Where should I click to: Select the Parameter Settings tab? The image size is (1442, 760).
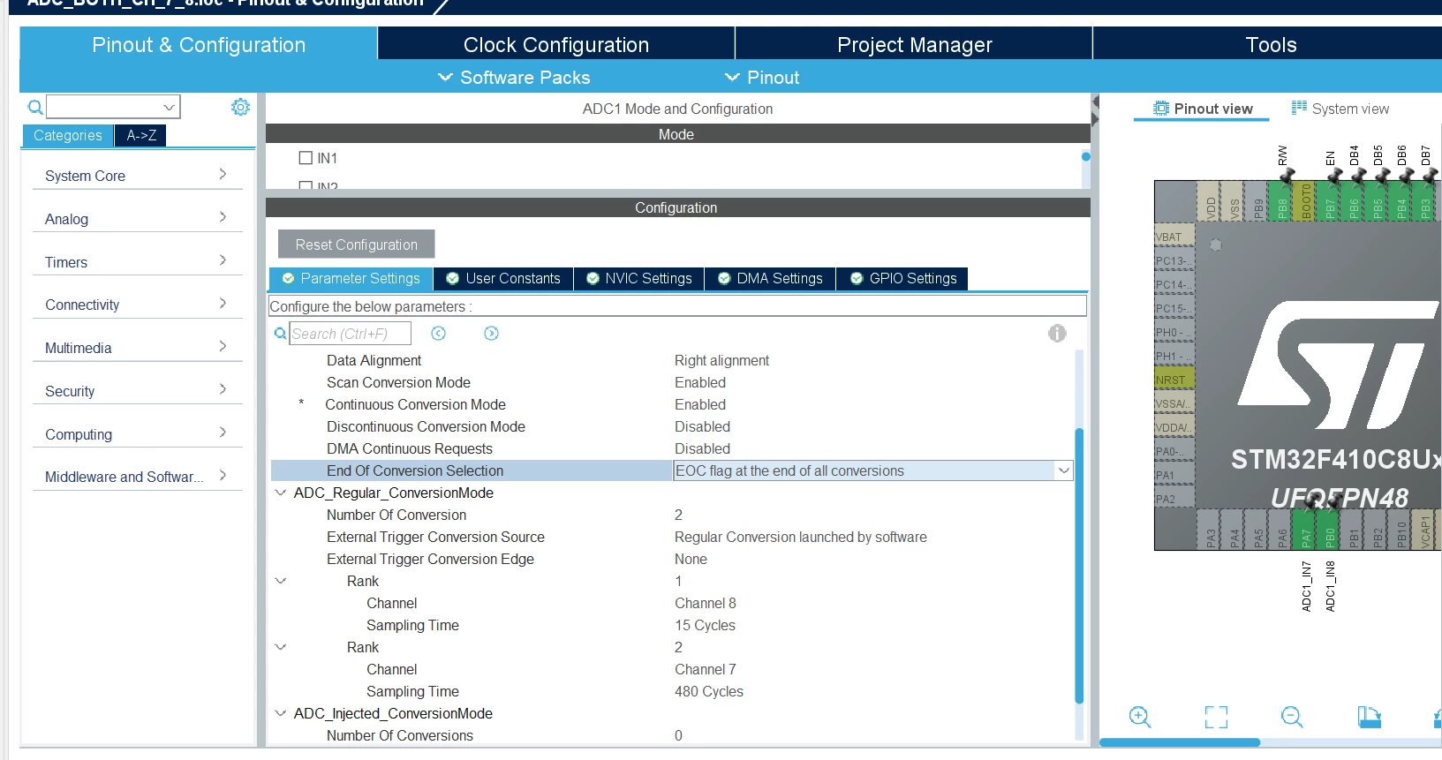pos(351,279)
